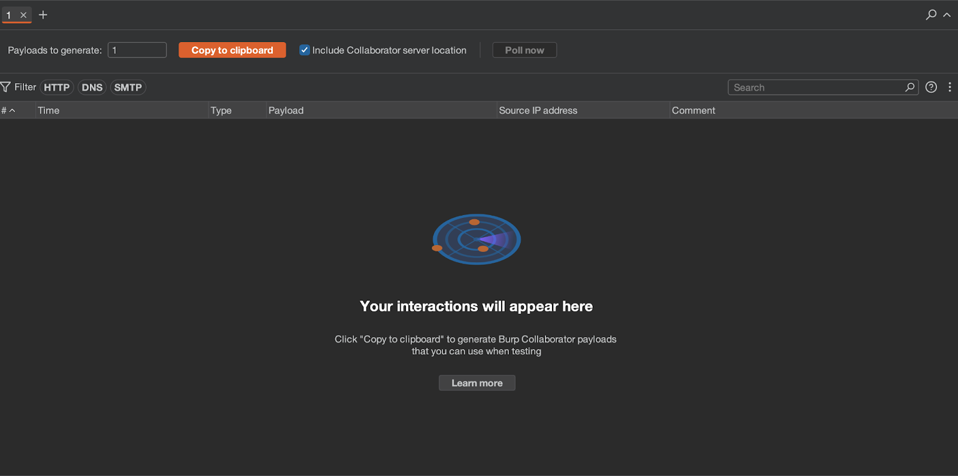Click the Filter funnel icon
The image size is (958, 476).
(6, 87)
